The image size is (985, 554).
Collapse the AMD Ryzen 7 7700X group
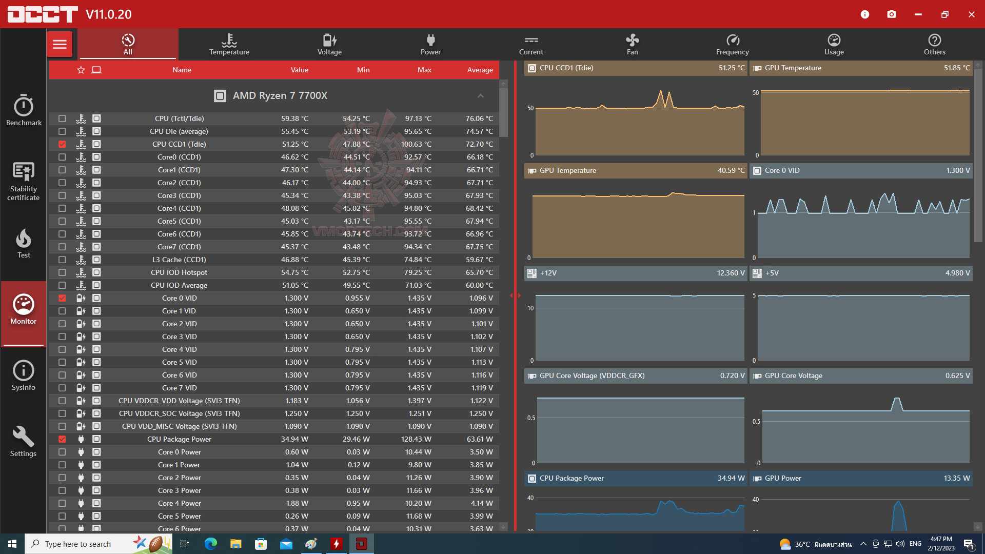480,96
